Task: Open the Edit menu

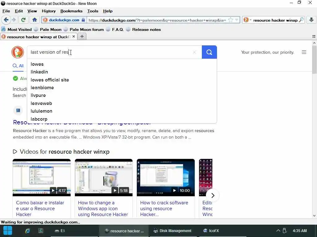Action: pyautogui.click(x=19, y=11)
